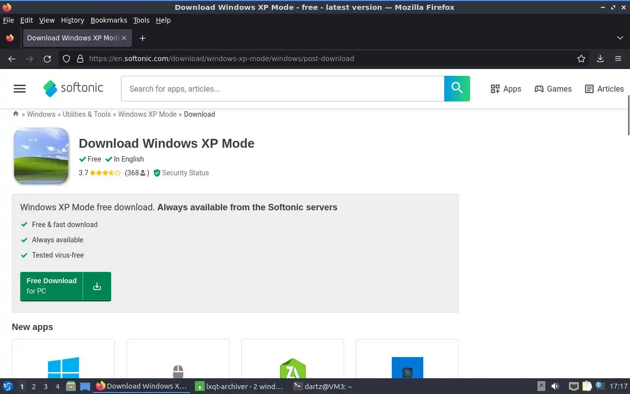
Task: Switch to desktop workspace 3
Action: tap(45, 387)
